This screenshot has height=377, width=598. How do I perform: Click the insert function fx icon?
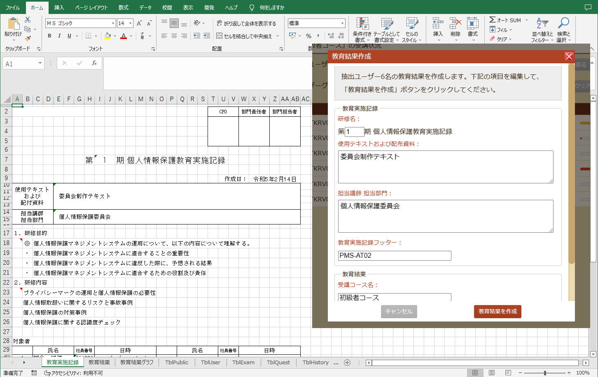(94, 63)
